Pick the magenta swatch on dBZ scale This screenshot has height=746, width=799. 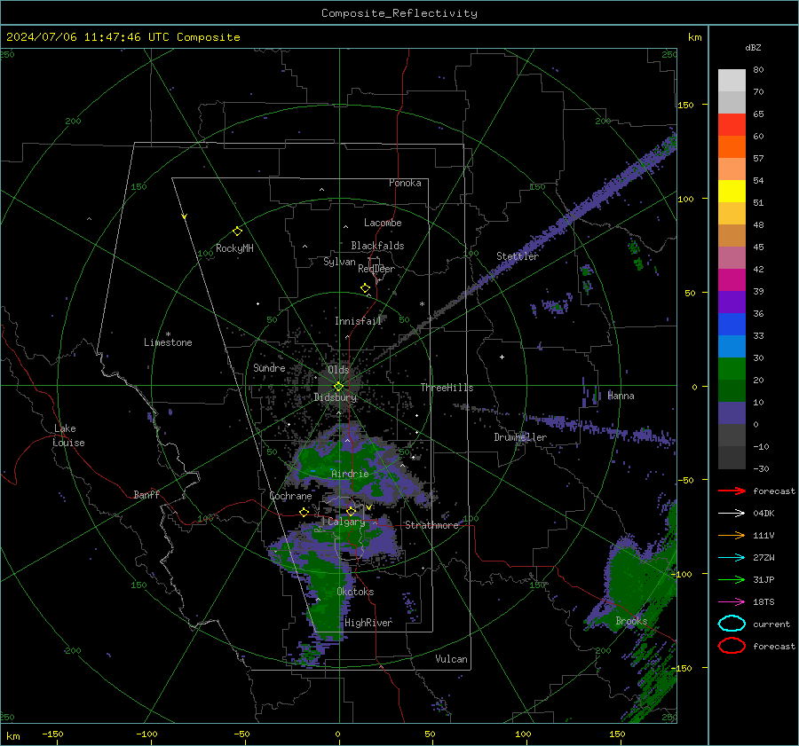[732, 280]
